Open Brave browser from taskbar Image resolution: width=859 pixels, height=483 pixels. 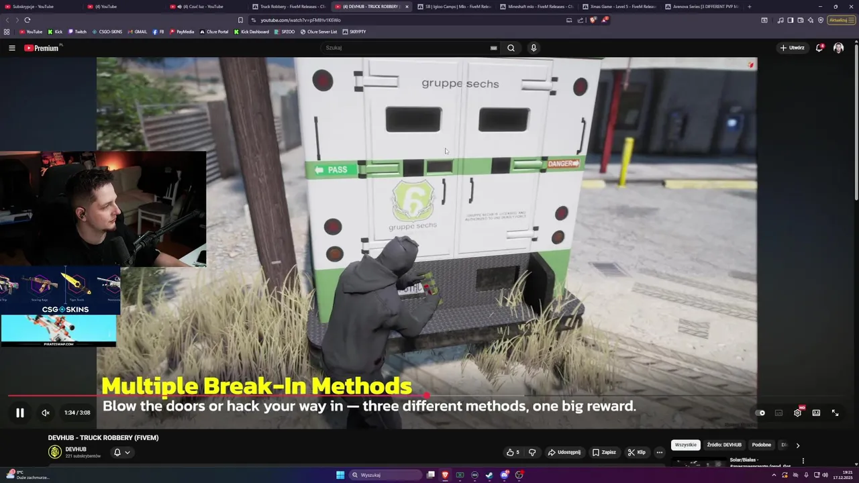[444, 475]
